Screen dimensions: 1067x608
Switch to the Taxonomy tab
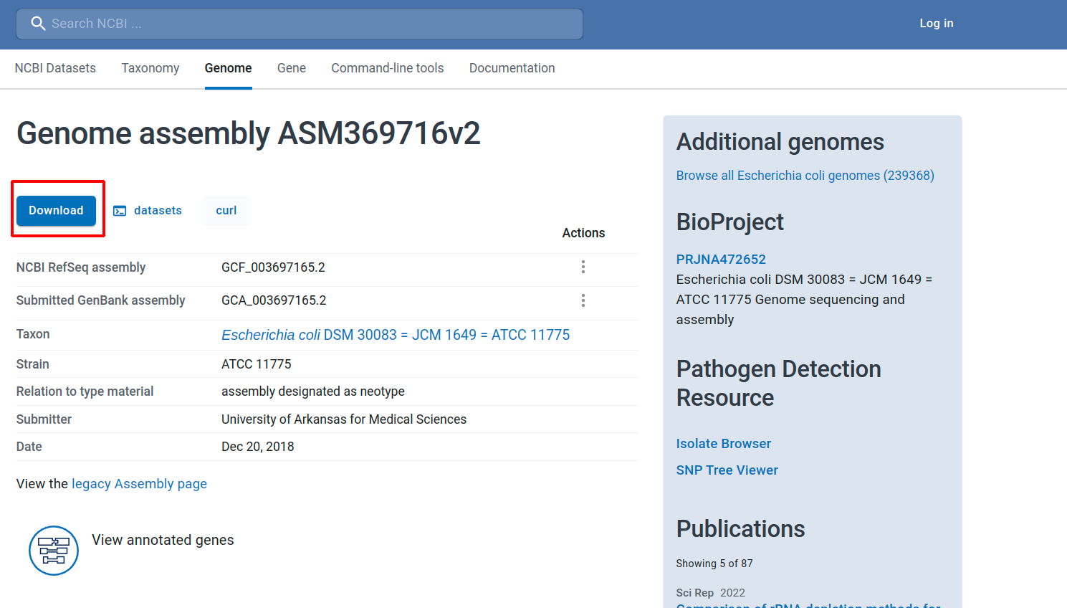150,68
